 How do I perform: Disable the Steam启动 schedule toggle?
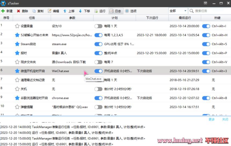point(98,44)
